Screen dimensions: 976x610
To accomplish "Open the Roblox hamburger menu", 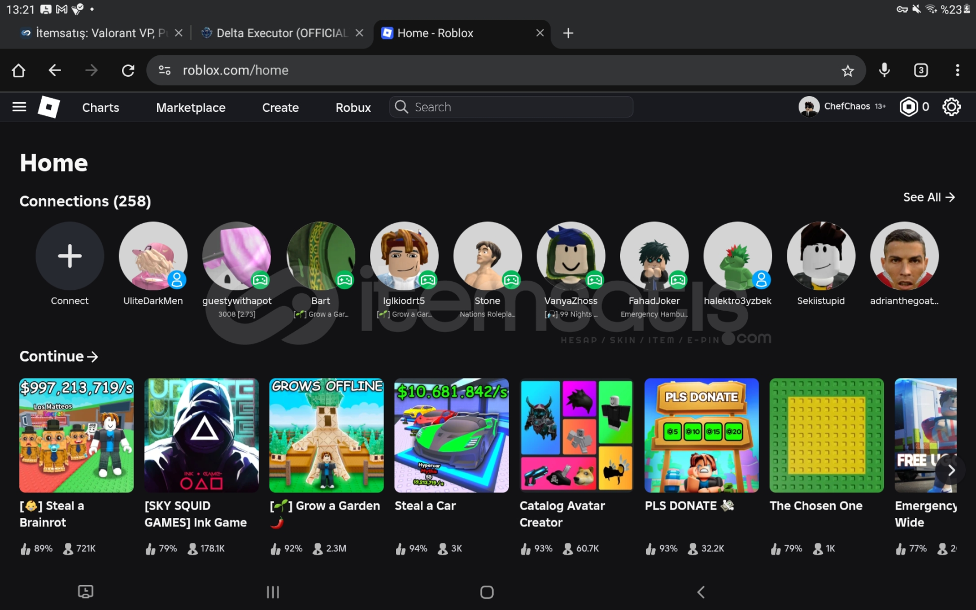I will pyautogui.click(x=19, y=107).
